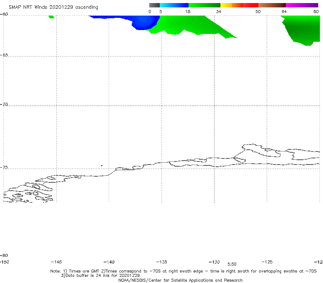Image resolution: width=323 pixels, height=283 pixels.
Task: Select the brown segment of the color scale
Action: [272, 5]
